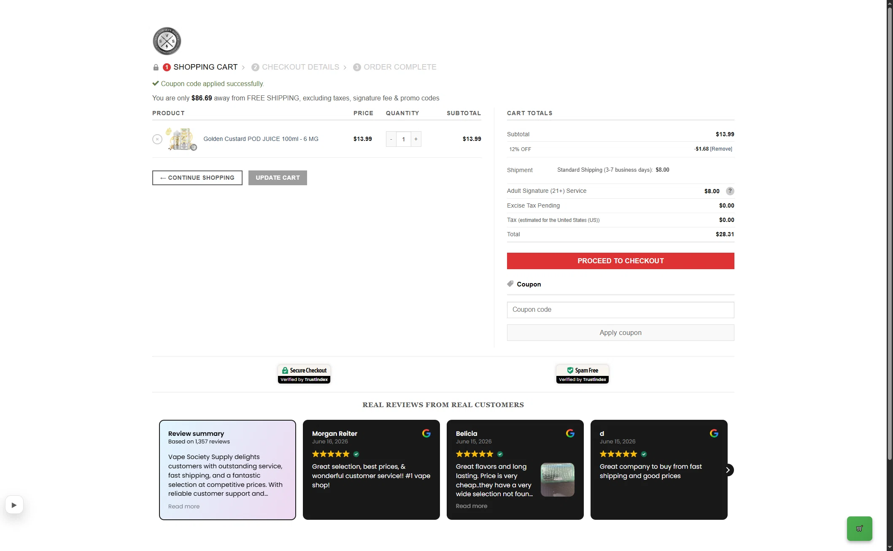Click the floating play button
This screenshot has height=551, width=893.
point(14,505)
